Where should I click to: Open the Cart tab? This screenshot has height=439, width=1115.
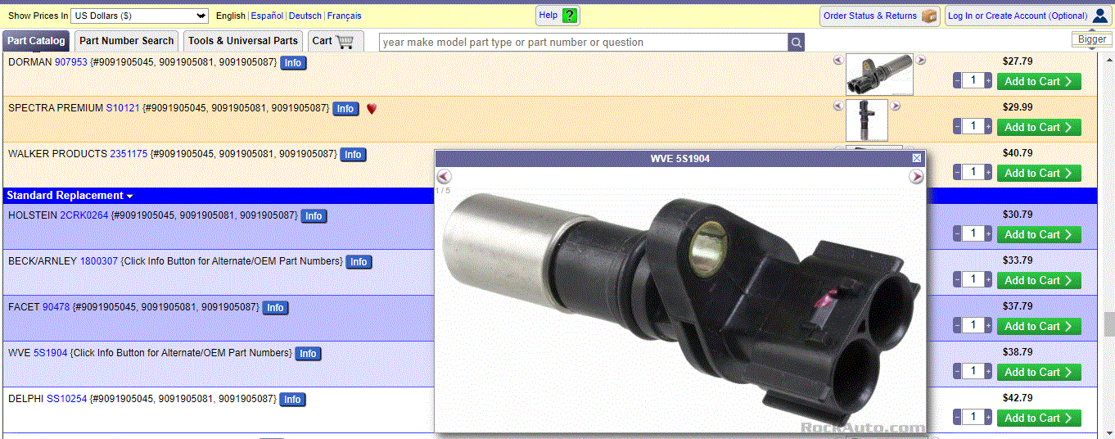coord(336,41)
